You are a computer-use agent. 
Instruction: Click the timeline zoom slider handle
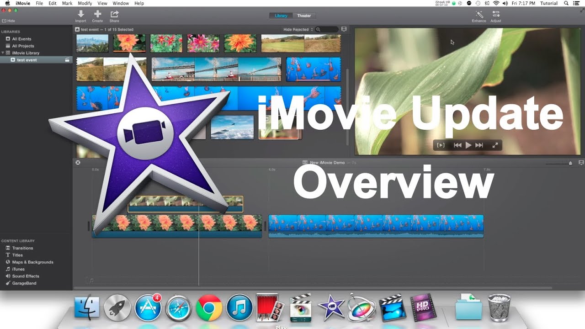click(x=570, y=163)
